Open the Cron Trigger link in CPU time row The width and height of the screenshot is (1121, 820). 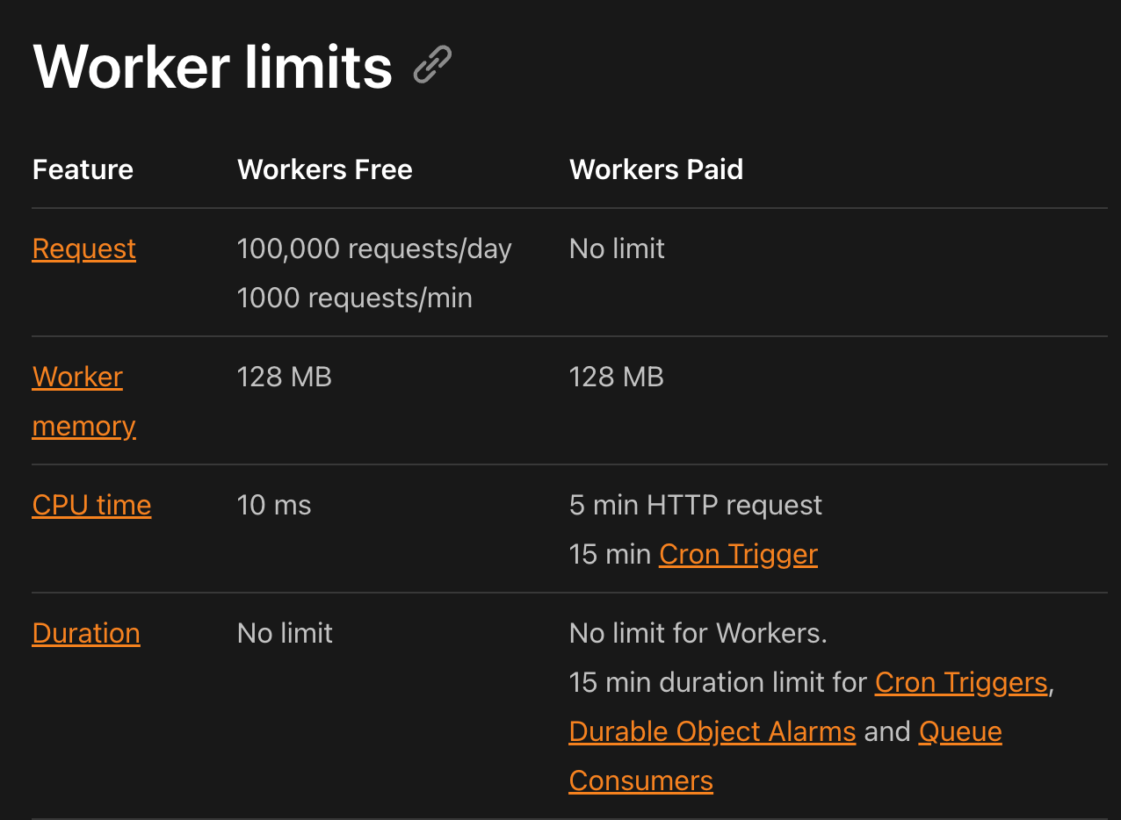click(x=738, y=554)
